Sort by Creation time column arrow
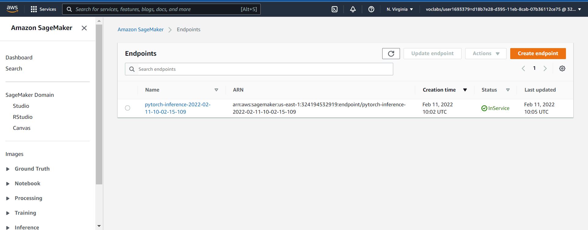Screen dimensions: 588x230 click(465, 90)
